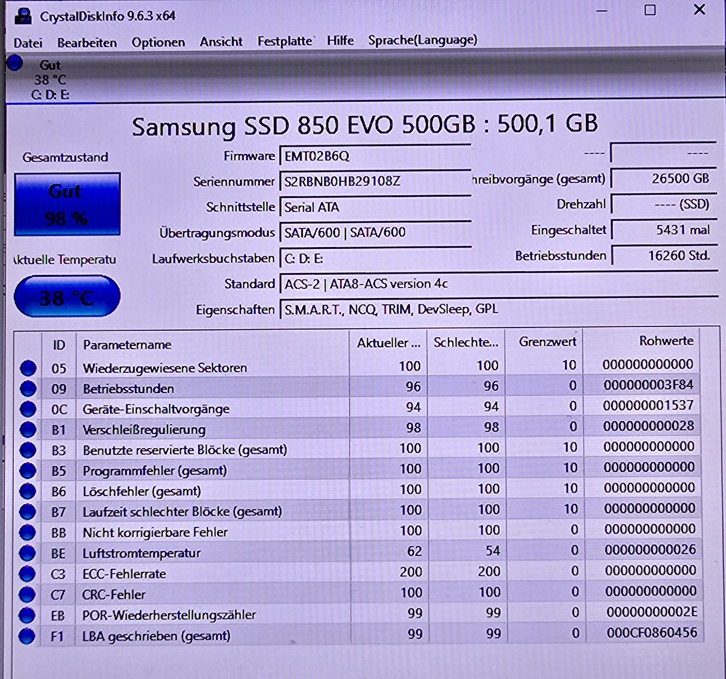726x679 pixels.
Task: Click the Eingeschaltet value 5431 mal
Action: pyautogui.click(x=664, y=230)
